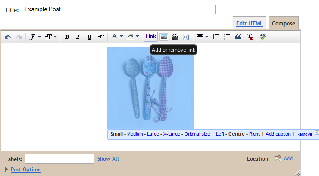Set image size to Large
The image size is (319, 176).
point(153,134)
